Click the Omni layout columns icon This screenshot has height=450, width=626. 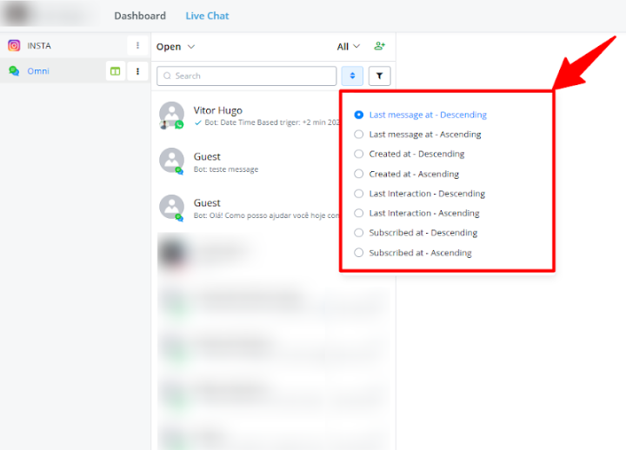(115, 71)
